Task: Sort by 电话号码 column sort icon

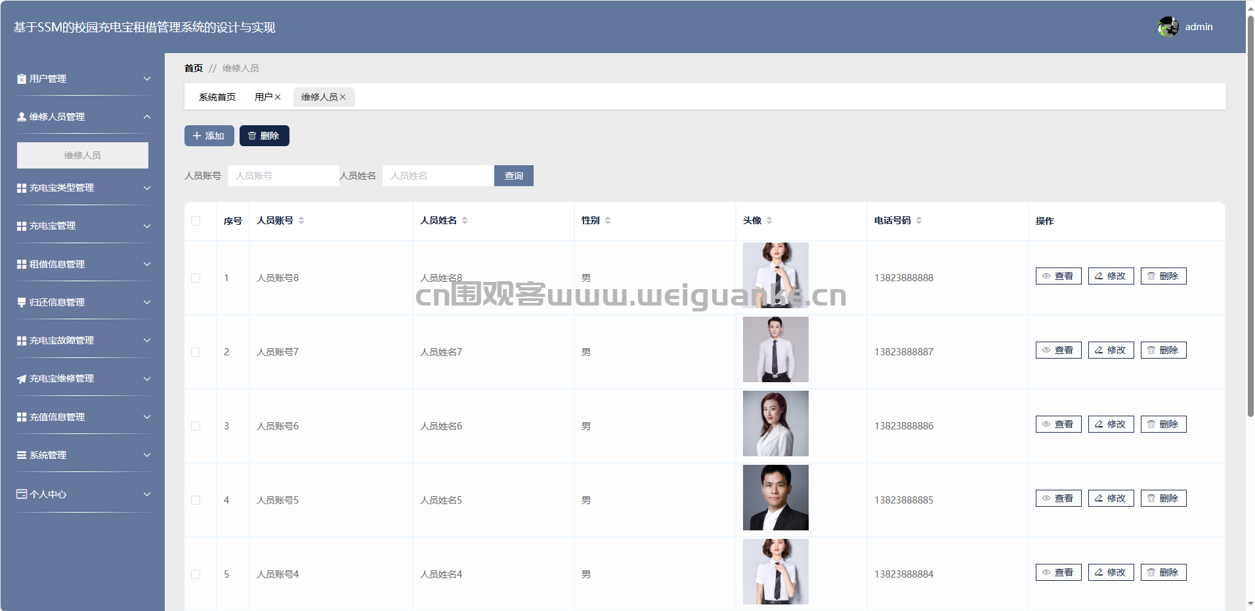Action: 919,220
